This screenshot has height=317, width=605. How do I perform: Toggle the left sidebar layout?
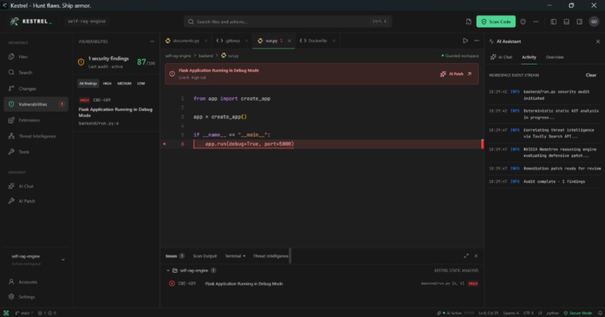tap(553, 22)
